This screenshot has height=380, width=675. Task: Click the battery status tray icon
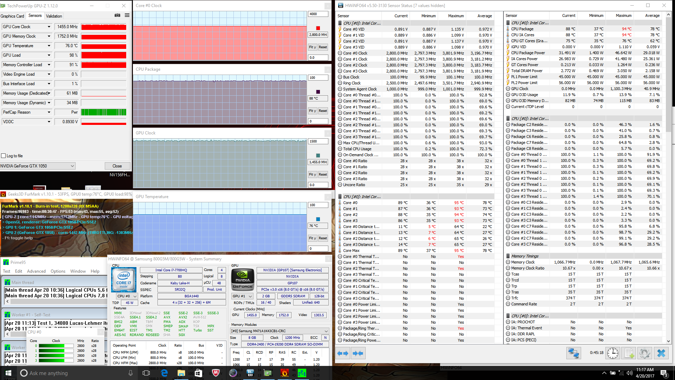612,373
